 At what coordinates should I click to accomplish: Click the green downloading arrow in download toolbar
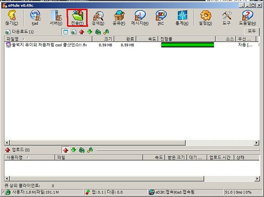[90, 32]
